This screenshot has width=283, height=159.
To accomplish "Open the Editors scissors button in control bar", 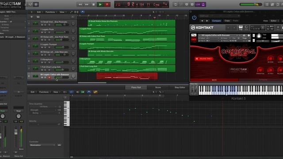I will coord(36,4).
